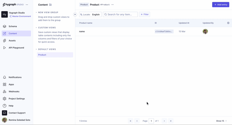Go to the next page
This screenshot has height=125, width=232.
[164, 121]
